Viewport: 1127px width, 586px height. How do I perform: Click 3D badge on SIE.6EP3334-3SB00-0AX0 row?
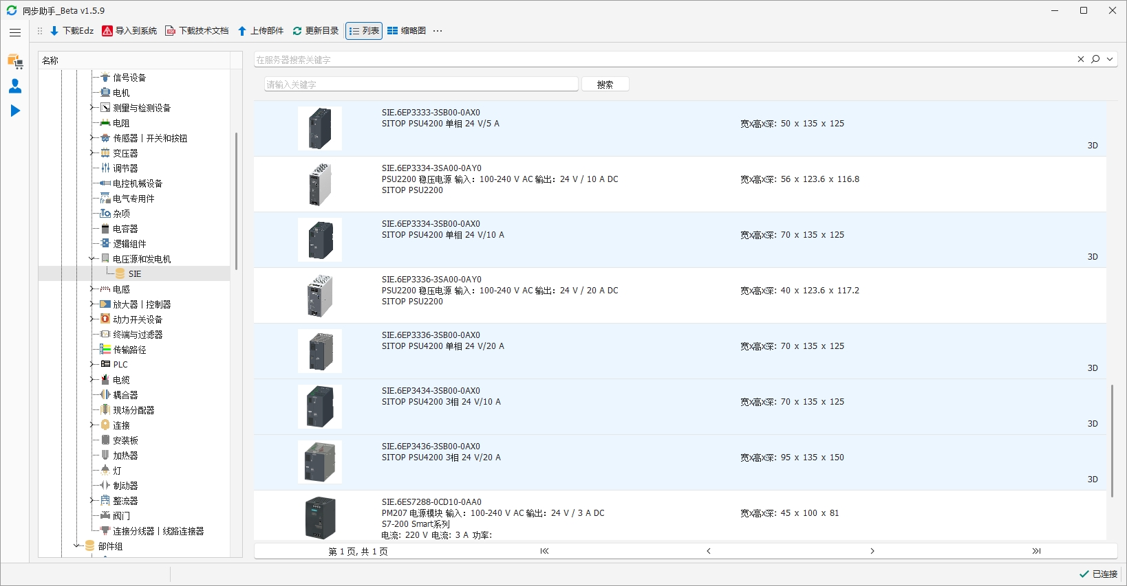click(x=1093, y=257)
